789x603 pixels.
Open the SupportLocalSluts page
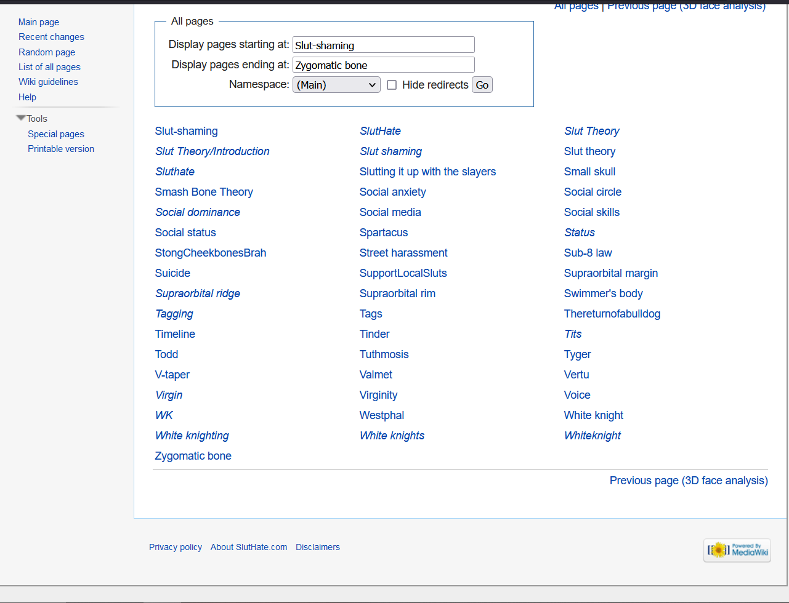(x=403, y=273)
